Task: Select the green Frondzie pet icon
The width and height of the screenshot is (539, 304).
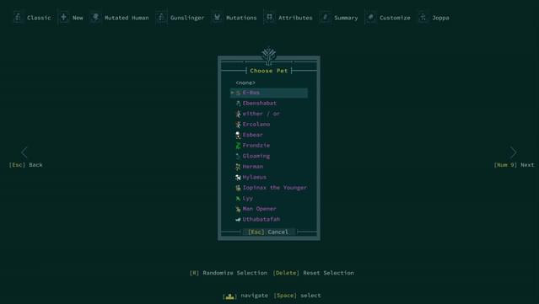Action: point(238,146)
